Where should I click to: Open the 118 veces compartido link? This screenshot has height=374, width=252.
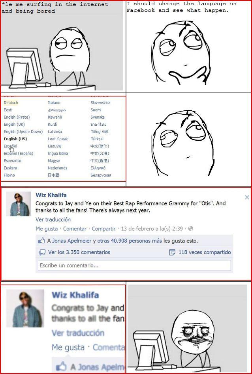tap(205, 252)
